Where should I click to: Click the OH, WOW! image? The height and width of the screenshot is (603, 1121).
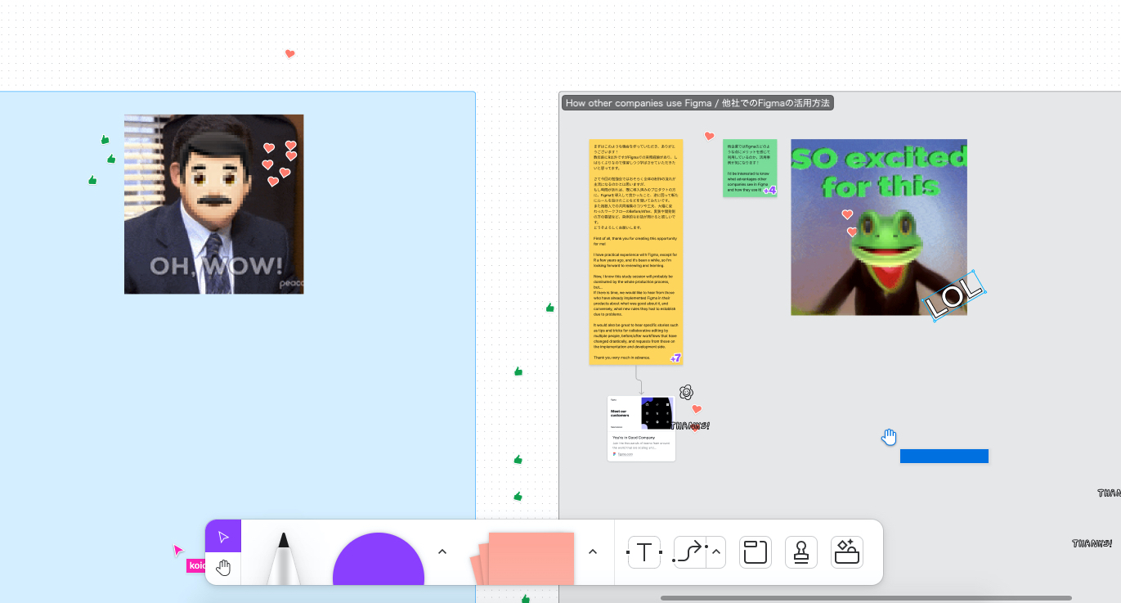[x=214, y=204]
